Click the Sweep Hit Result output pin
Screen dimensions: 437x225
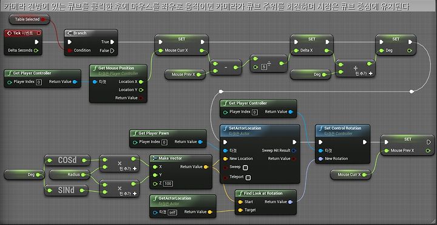coord(294,150)
